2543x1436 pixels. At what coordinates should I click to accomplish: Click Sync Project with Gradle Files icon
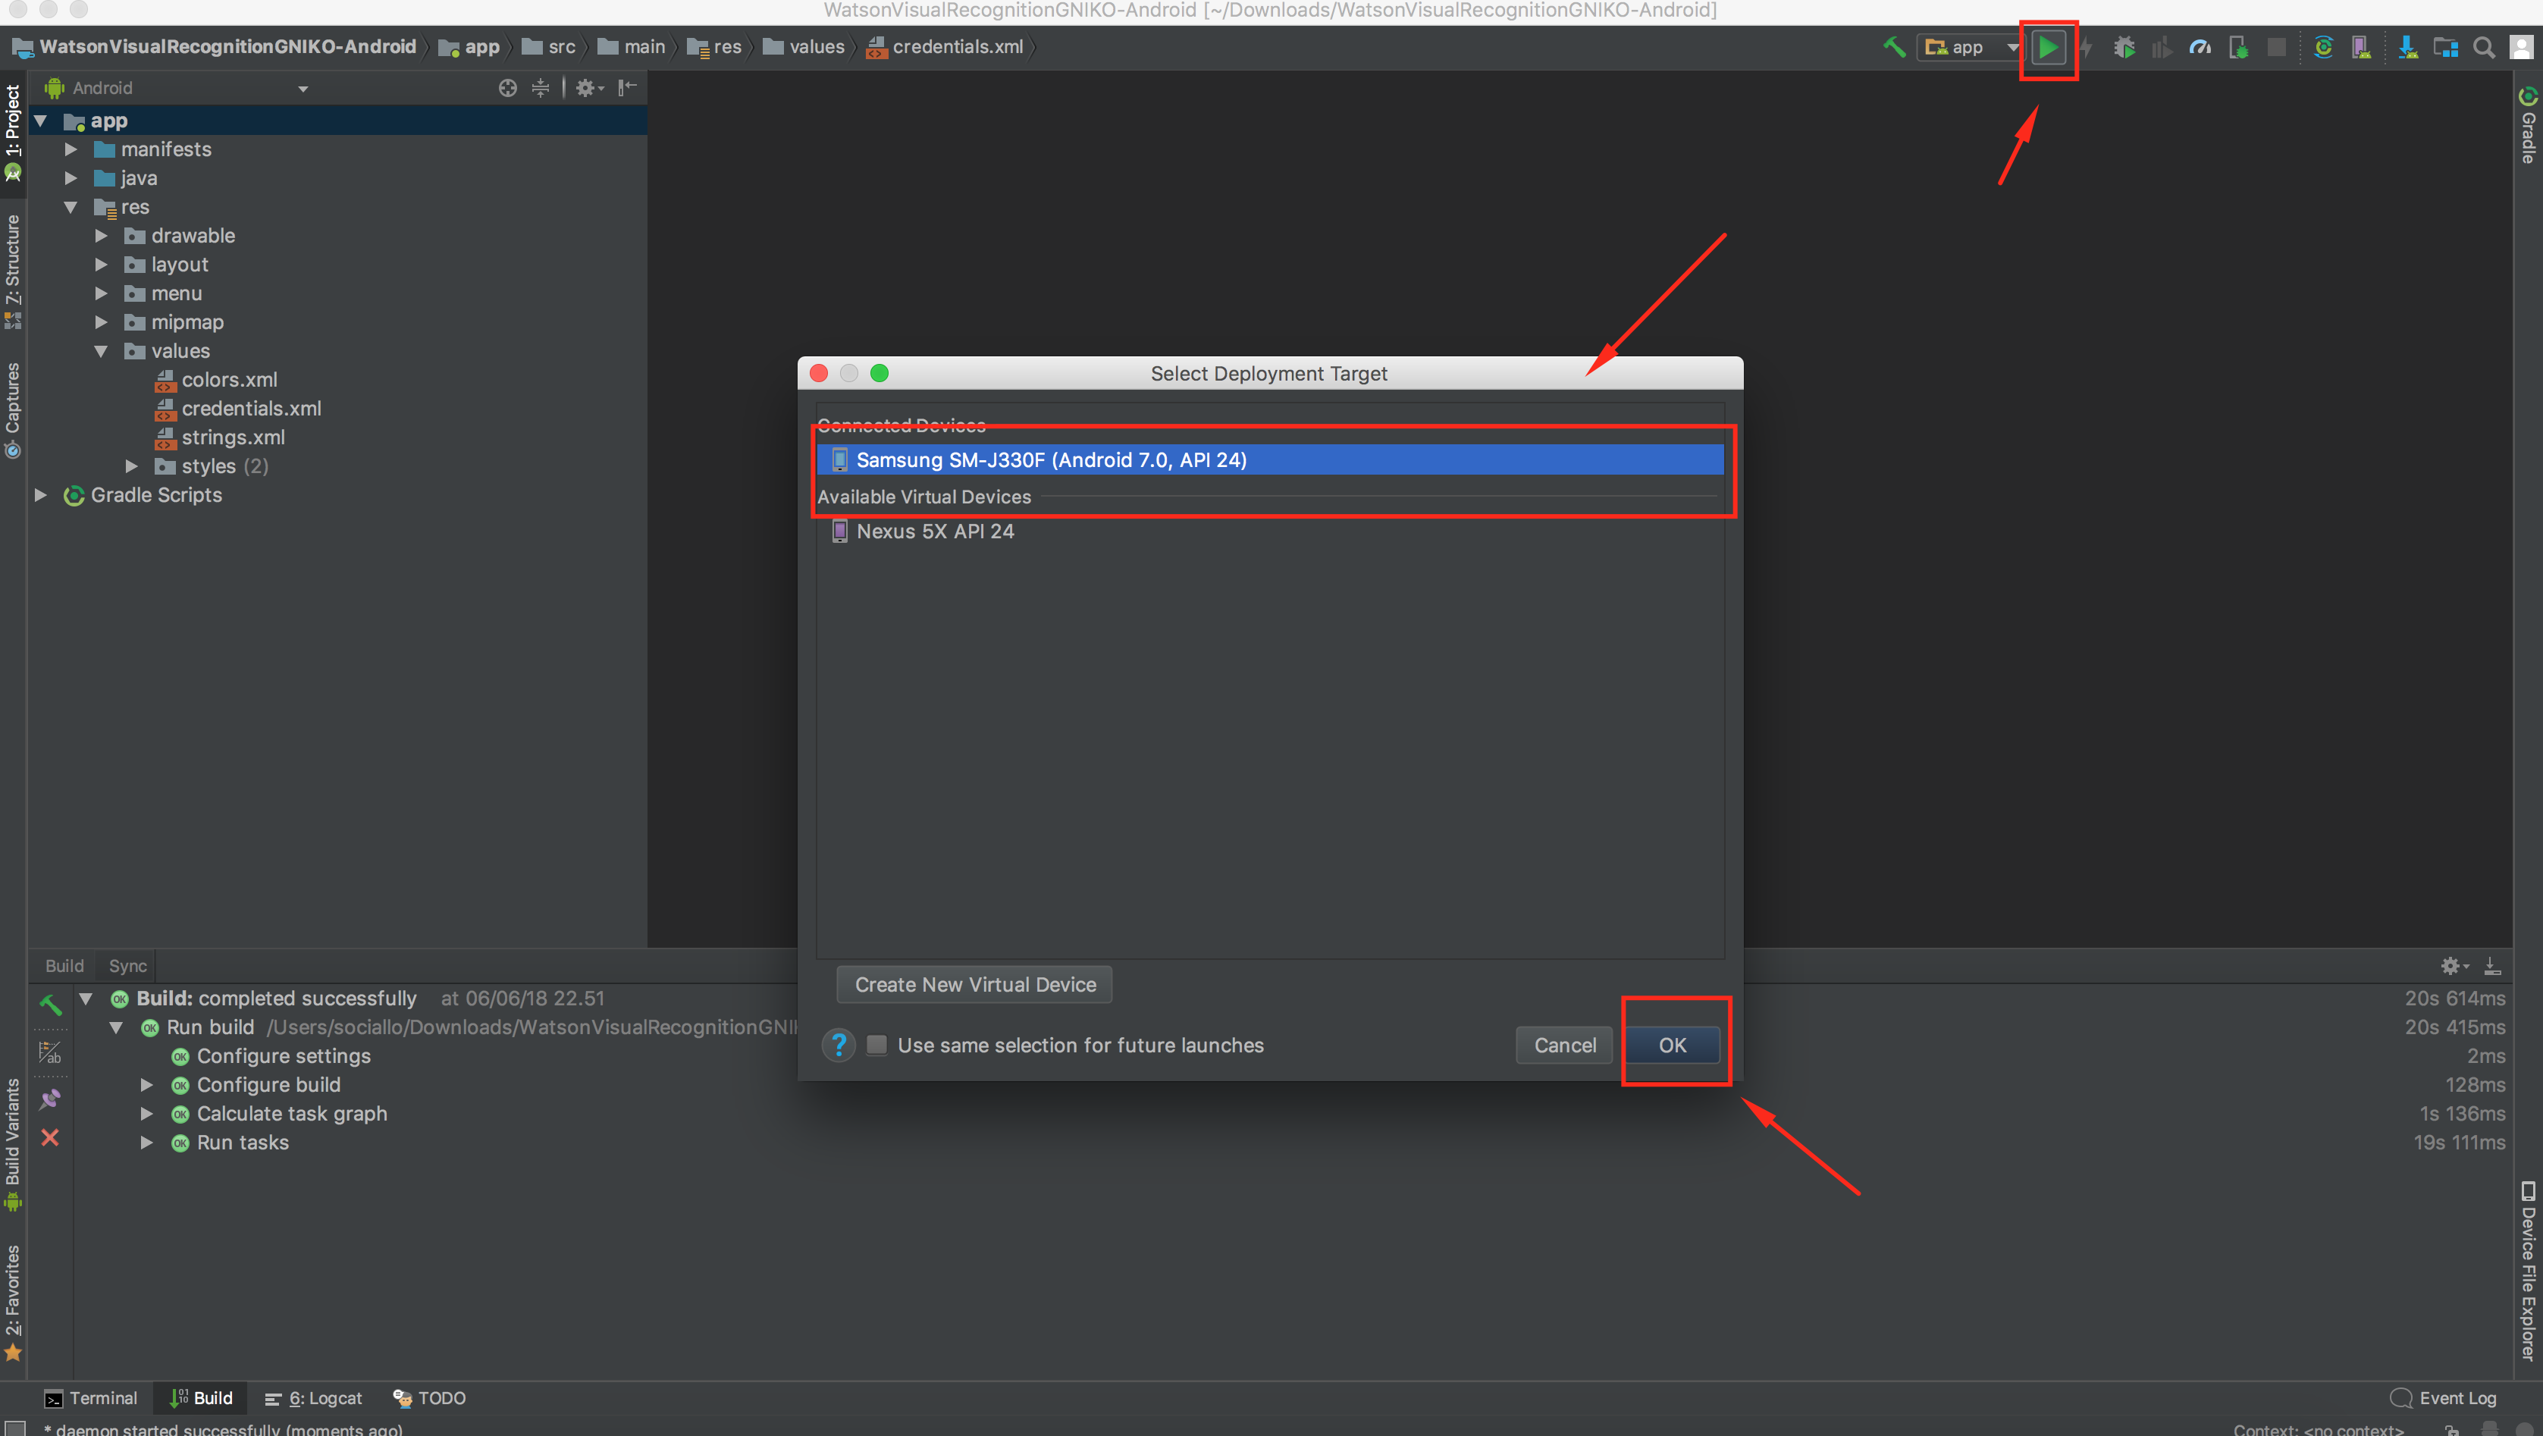2323,47
